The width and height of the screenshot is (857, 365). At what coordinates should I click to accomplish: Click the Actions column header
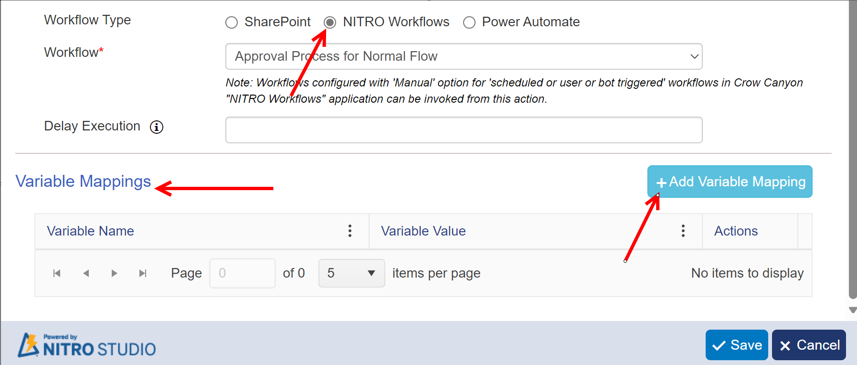(x=736, y=231)
